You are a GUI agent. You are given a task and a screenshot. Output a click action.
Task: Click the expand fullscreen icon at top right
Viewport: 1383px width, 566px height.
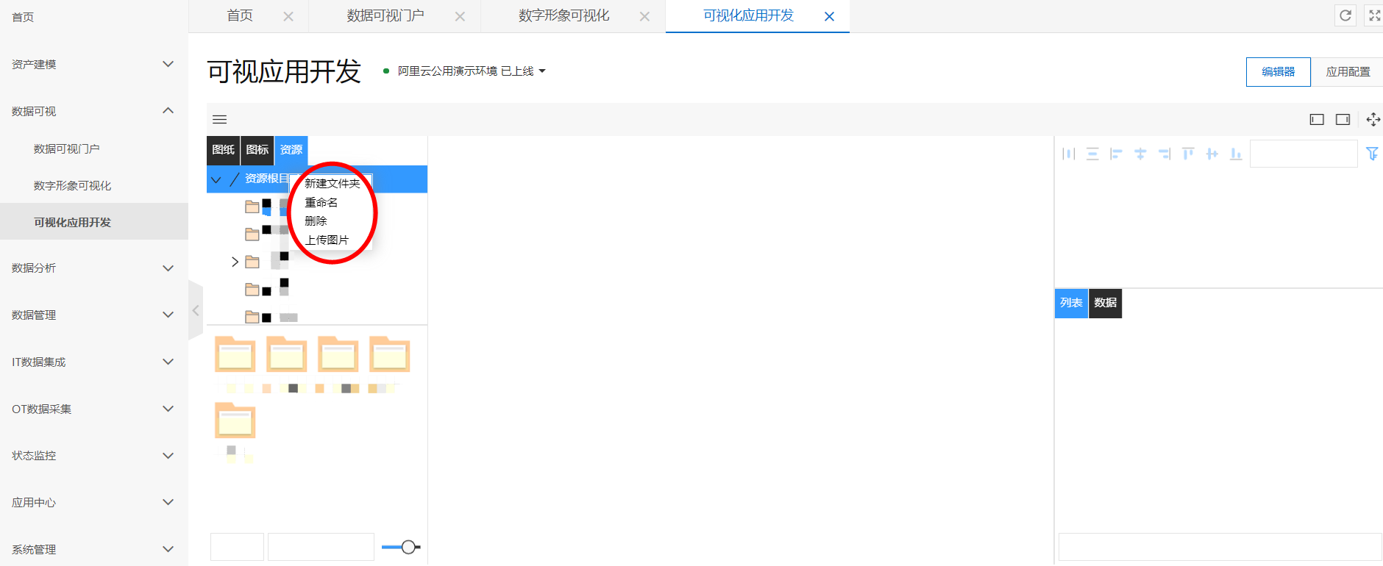pyautogui.click(x=1374, y=15)
